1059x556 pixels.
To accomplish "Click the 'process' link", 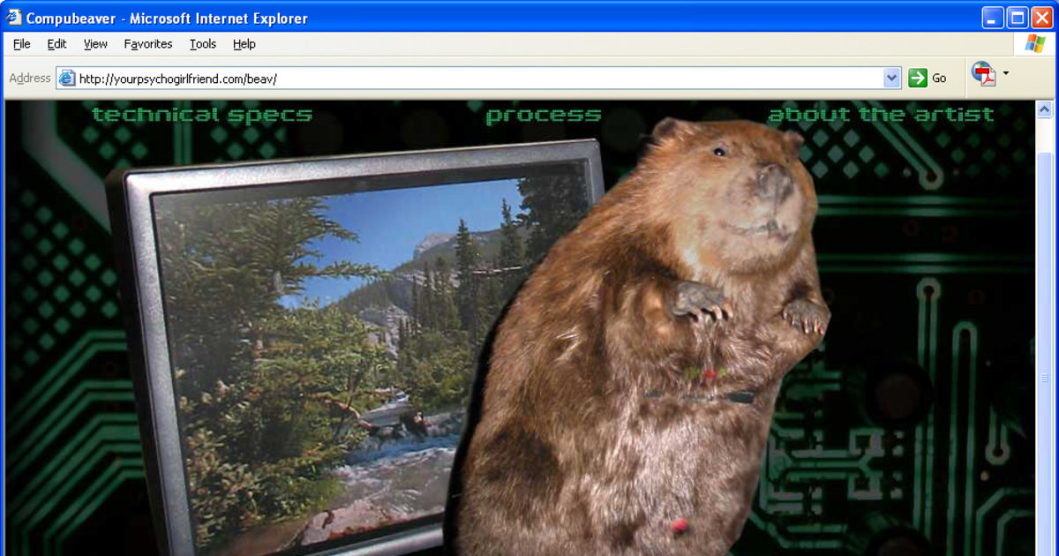I will click(x=545, y=114).
